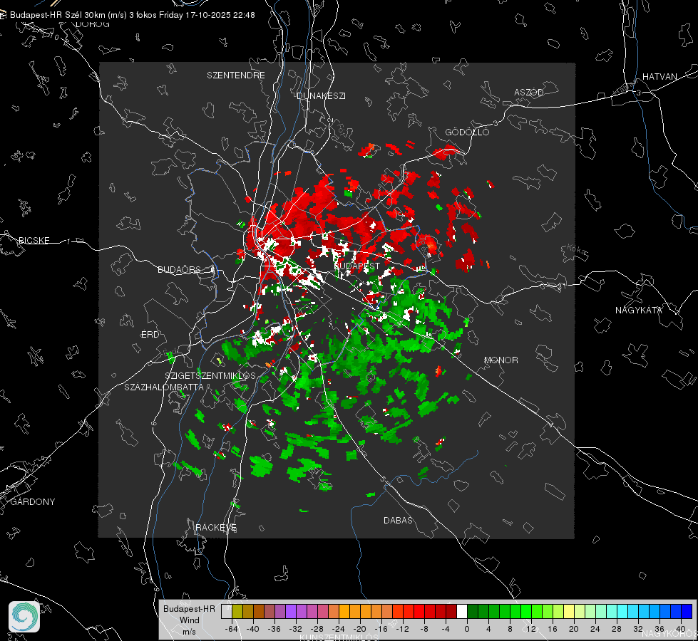Click the DABAS town label
The width and height of the screenshot is (698, 641).
(x=398, y=520)
